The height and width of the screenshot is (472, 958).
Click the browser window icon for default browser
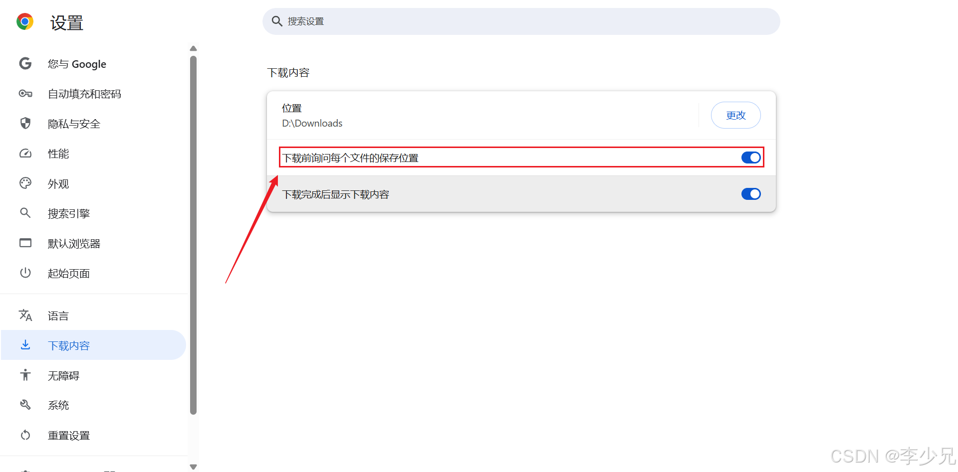(25, 243)
